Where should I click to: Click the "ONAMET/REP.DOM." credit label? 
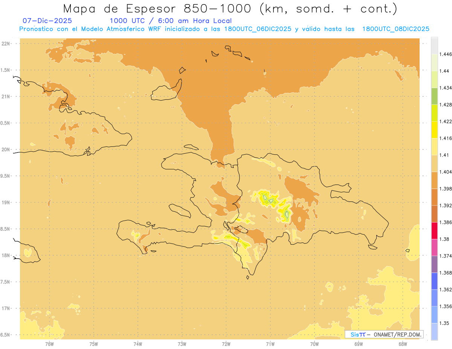coord(397,334)
